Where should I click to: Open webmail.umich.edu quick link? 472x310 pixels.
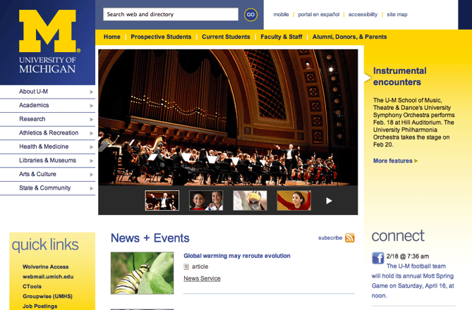pos(48,277)
